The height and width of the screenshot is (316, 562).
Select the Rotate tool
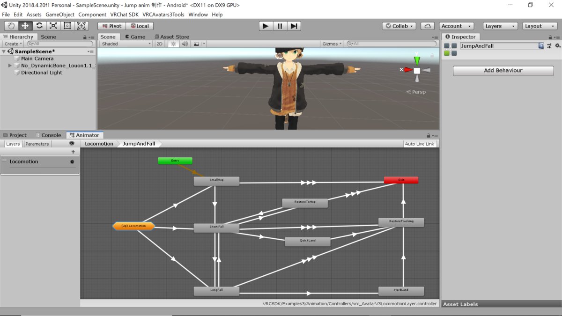pyautogui.click(x=39, y=26)
